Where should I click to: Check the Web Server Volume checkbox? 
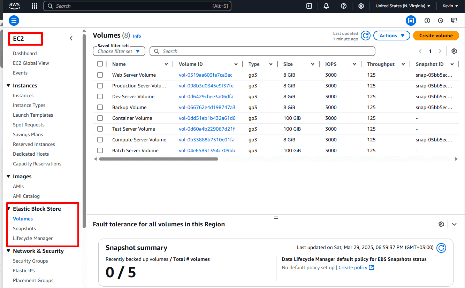[x=100, y=75]
